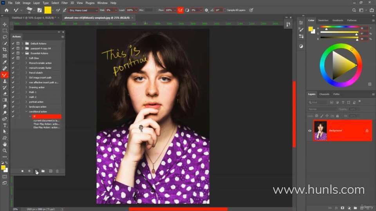The image size is (376, 211).
Task: Switch to the Gradients tab
Action: (338, 20)
